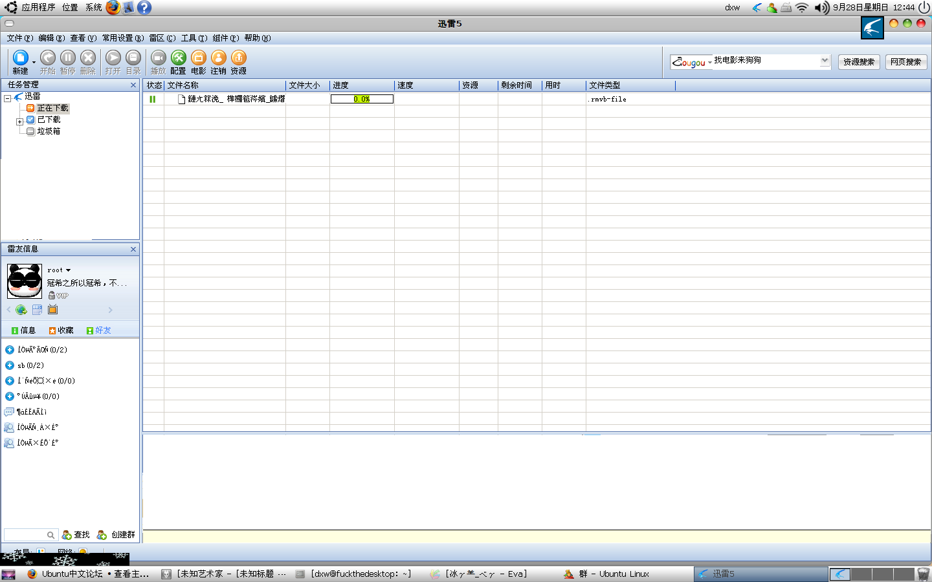Close the 任务管理 panel
This screenshot has height=582, width=932.
tap(133, 85)
